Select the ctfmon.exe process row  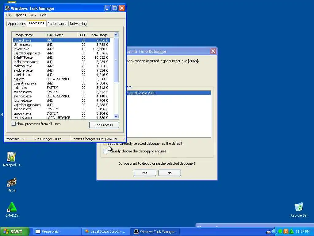pos(61,45)
